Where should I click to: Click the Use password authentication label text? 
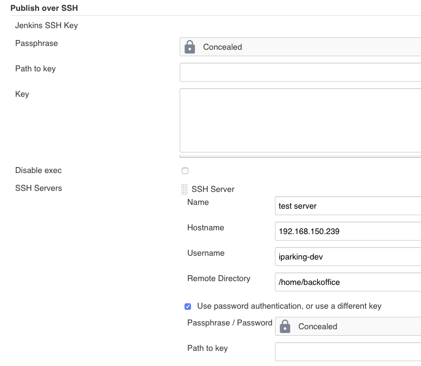tap(289, 306)
